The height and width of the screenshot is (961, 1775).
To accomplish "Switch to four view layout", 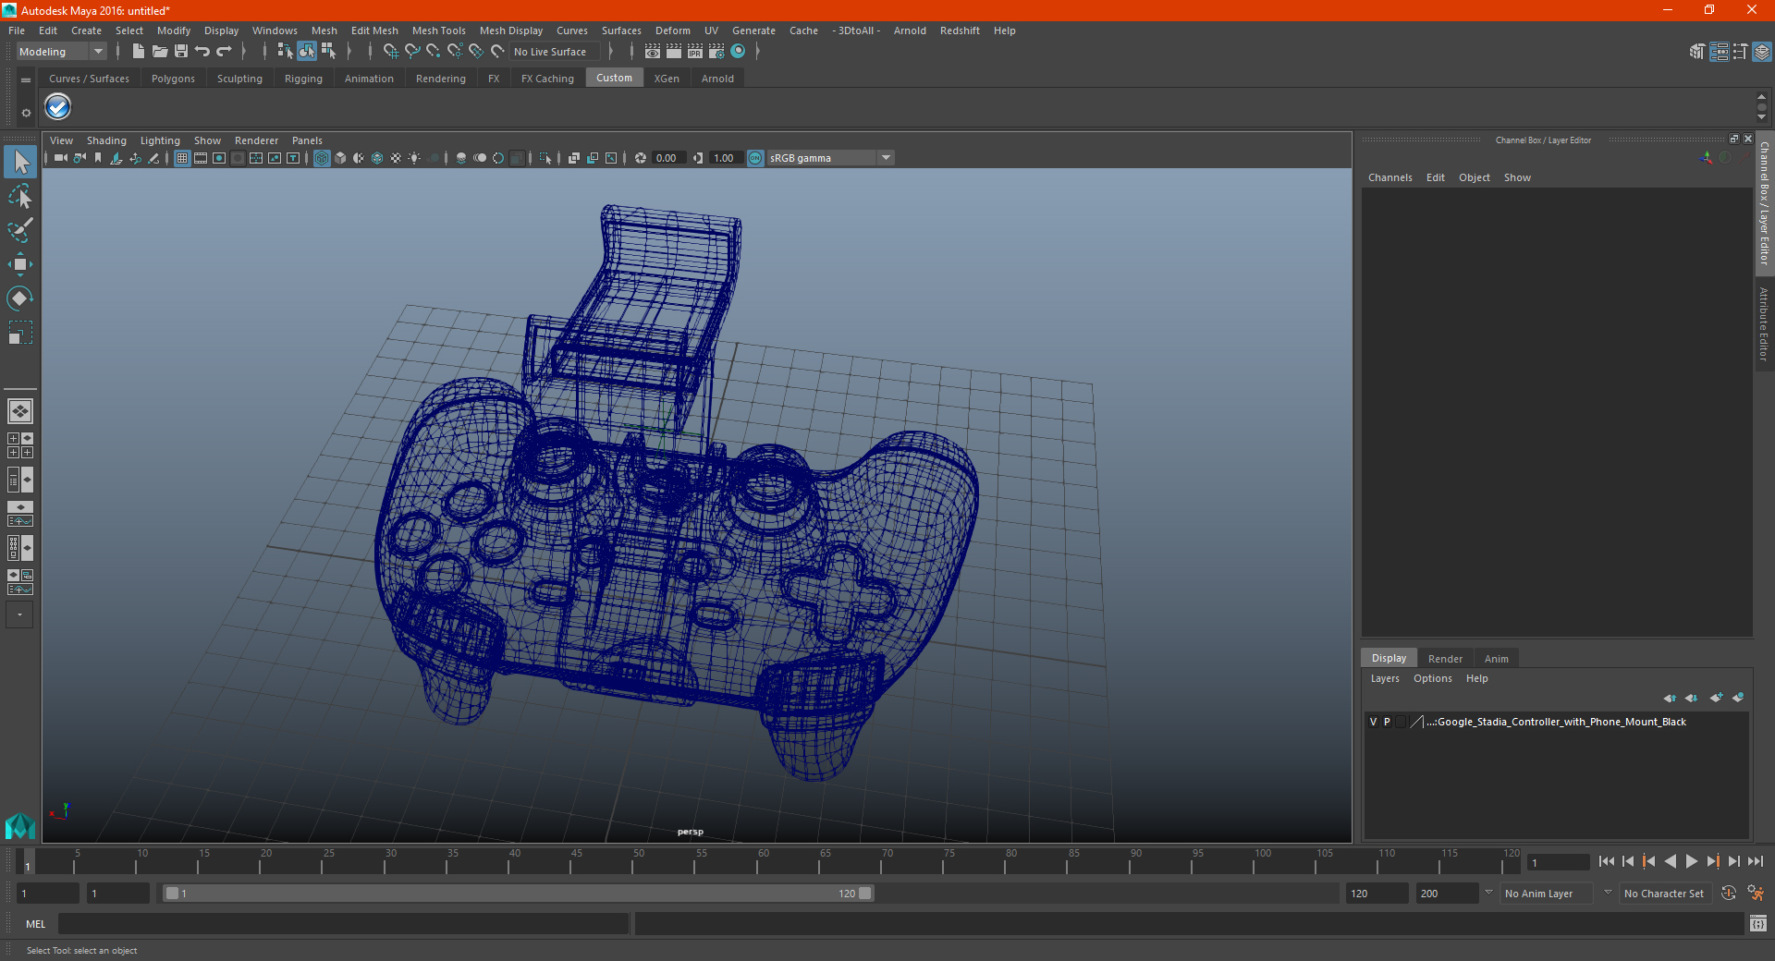I will click(20, 445).
